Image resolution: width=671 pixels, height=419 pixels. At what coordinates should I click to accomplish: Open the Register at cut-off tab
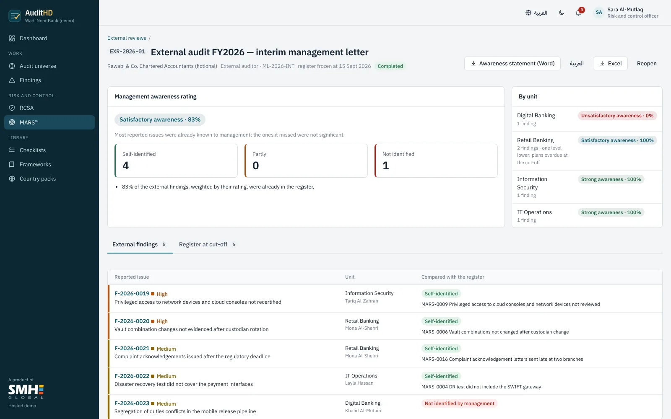tap(208, 245)
